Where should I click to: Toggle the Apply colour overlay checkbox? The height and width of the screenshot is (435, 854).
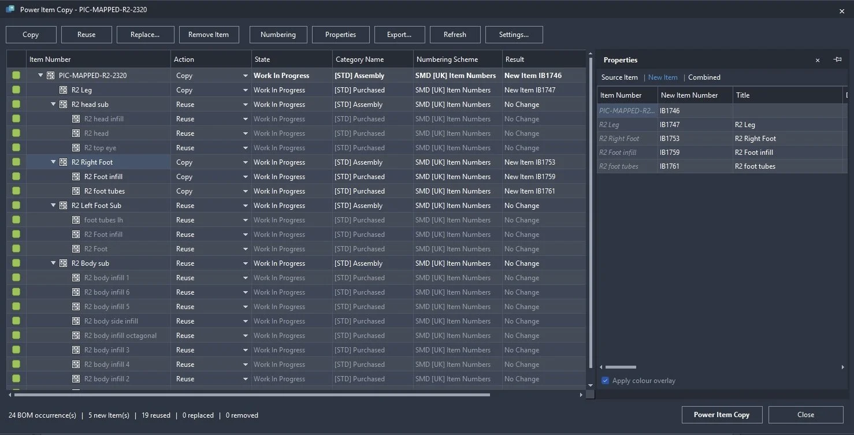(x=606, y=381)
